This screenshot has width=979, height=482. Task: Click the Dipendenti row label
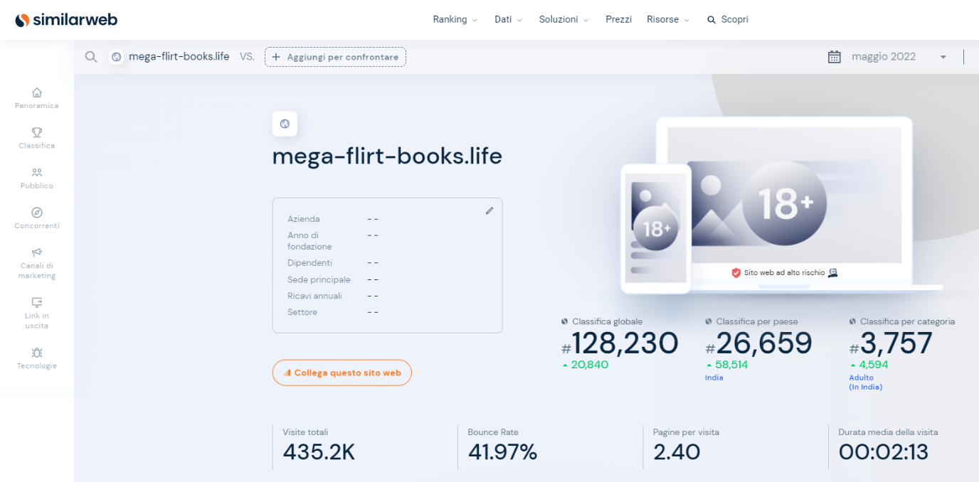click(x=309, y=263)
